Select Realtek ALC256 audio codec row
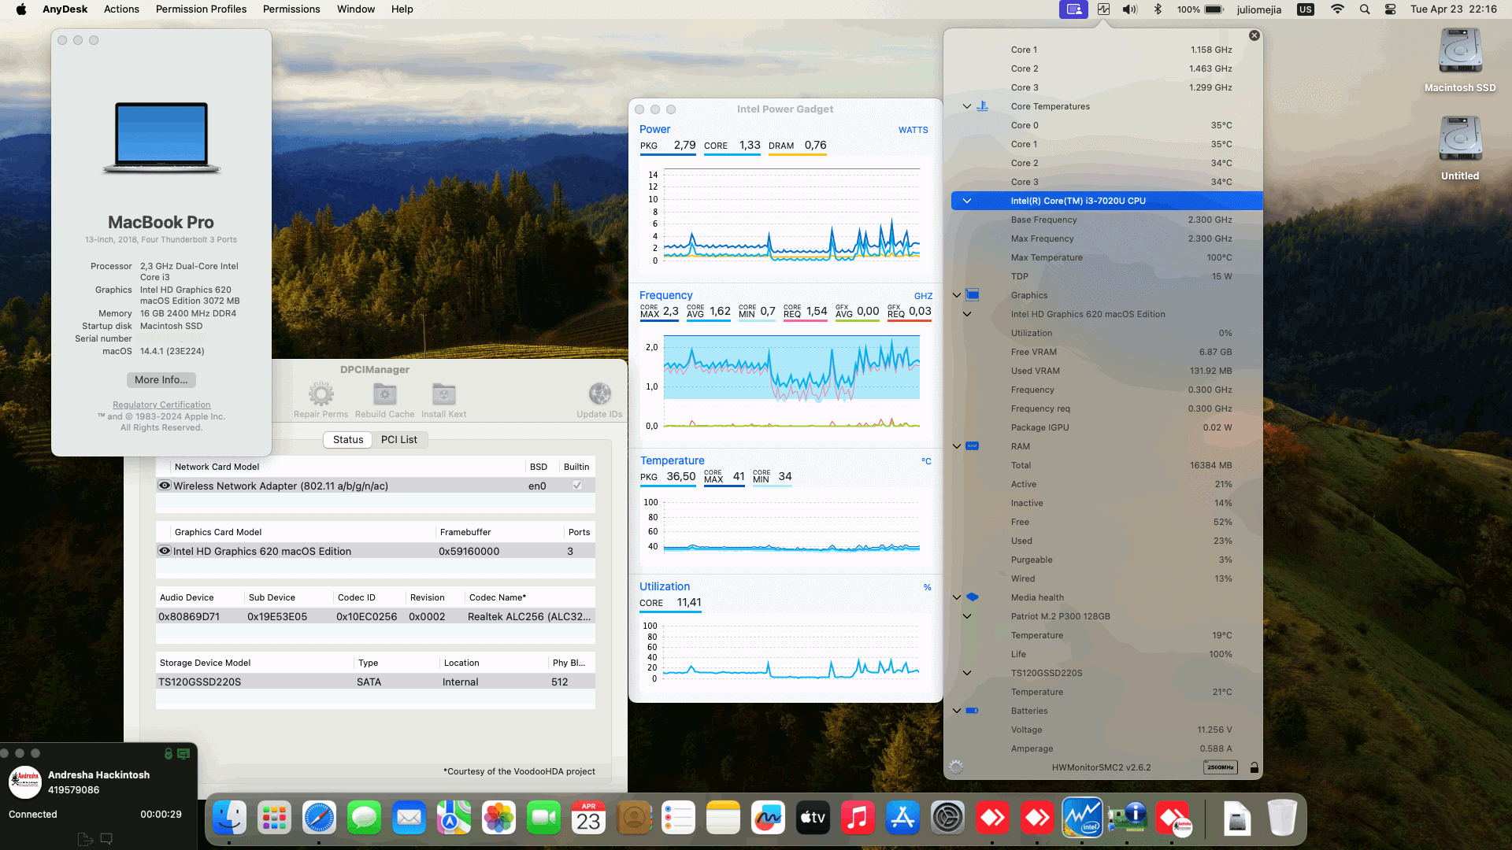The height and width of the screenshot is (850, 1512). 376,616
